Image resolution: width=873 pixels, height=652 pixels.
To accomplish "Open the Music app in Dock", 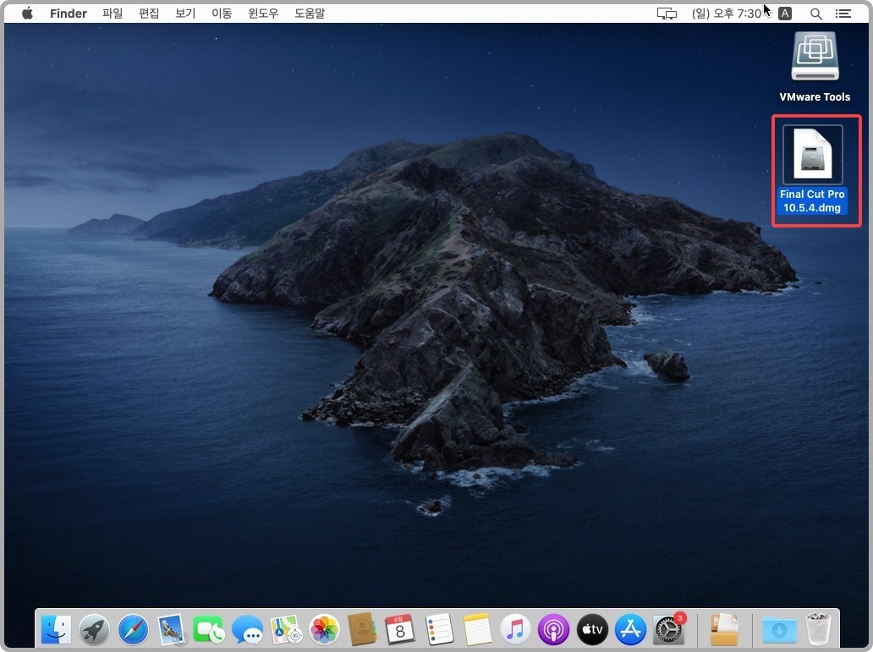I will tap(515, 630).
